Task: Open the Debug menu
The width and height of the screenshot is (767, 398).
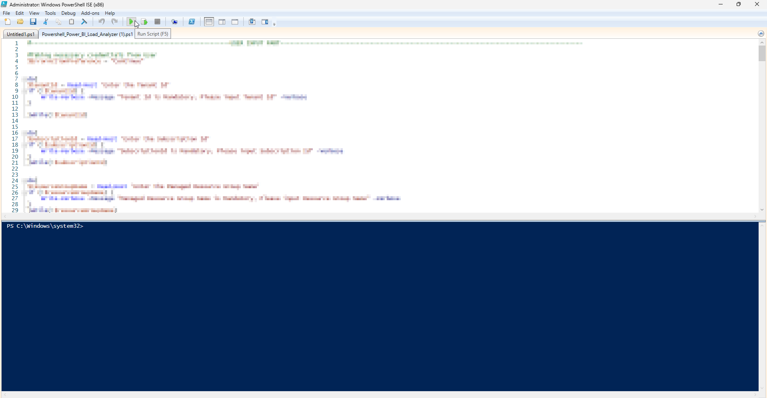Action: [68, 13]
